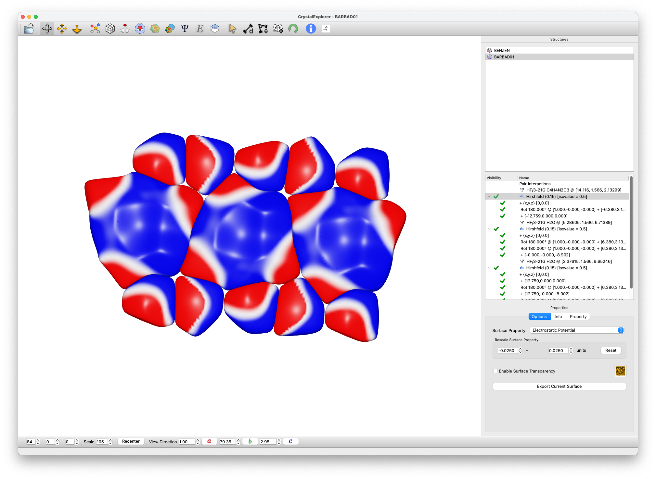The image size is (656, 479).
Task: Switch to the Property tab
Action: pyautogui.click(x=578, y=316)
